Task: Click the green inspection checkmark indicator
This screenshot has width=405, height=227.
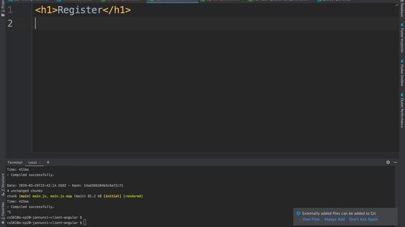Action: tap(397, 5)
